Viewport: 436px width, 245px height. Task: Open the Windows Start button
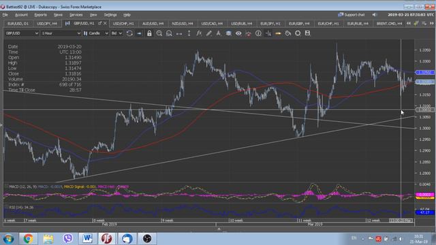8,239
